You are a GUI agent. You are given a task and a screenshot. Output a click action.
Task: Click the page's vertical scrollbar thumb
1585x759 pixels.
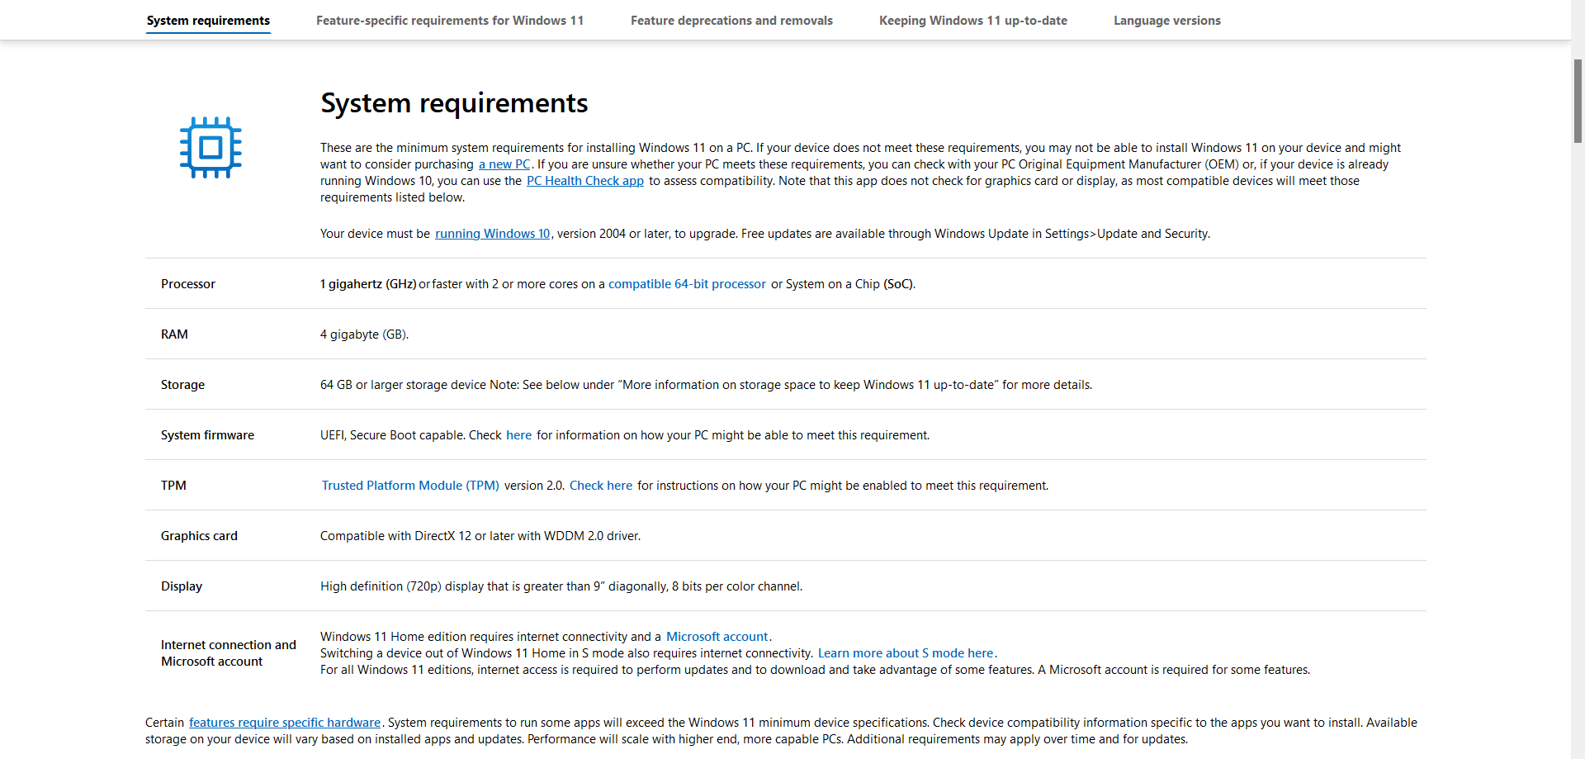click(1578, 101)
